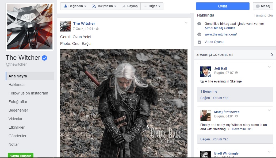Click the messenger icon next to response time
The image size is (276, 158).
(199, 24)
